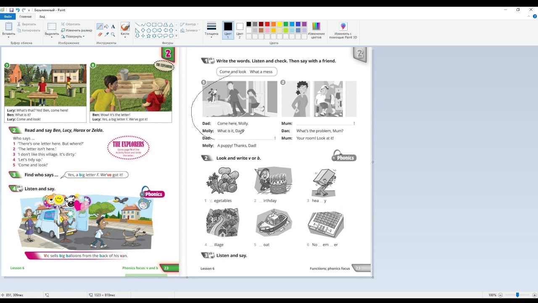Screen dimensions: 538x303
Task: Click the Save icon in title bar
Action: point(11,10)
